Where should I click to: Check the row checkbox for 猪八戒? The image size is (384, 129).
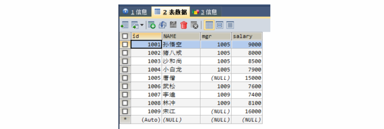click(125, 53)
